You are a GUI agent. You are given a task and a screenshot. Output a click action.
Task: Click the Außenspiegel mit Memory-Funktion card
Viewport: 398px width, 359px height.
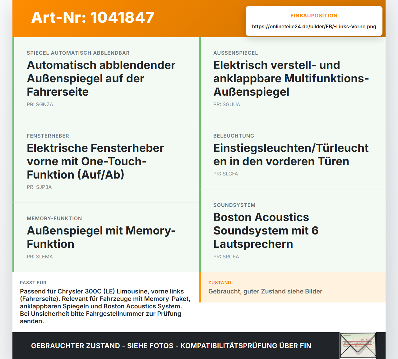click(106, 238)
